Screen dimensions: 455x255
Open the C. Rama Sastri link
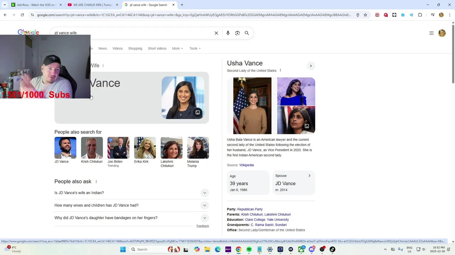(x=262, y=225)
